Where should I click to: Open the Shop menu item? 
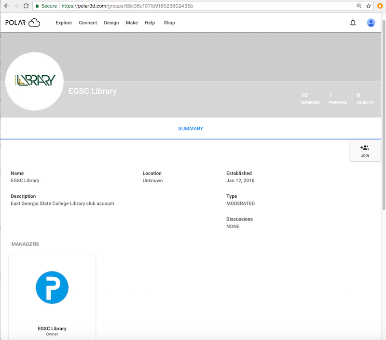tap(169, 23)
